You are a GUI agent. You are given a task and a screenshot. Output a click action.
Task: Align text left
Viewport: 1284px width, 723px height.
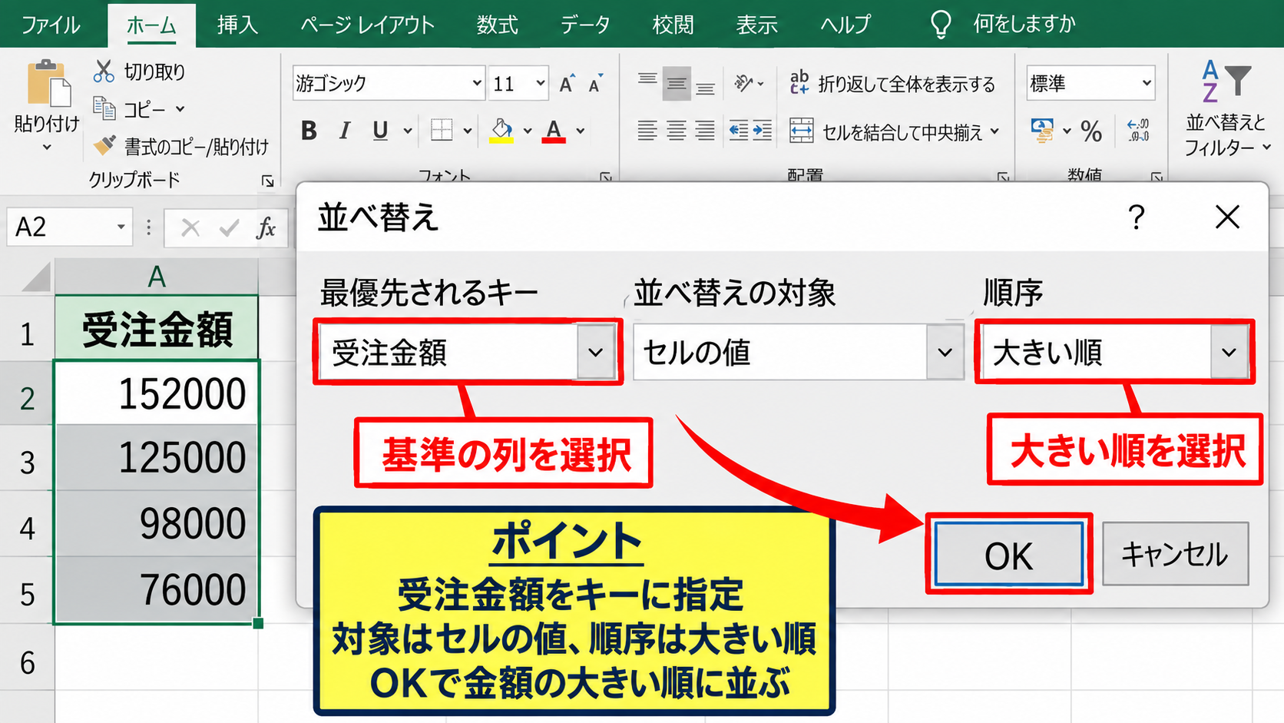(647, 131)
